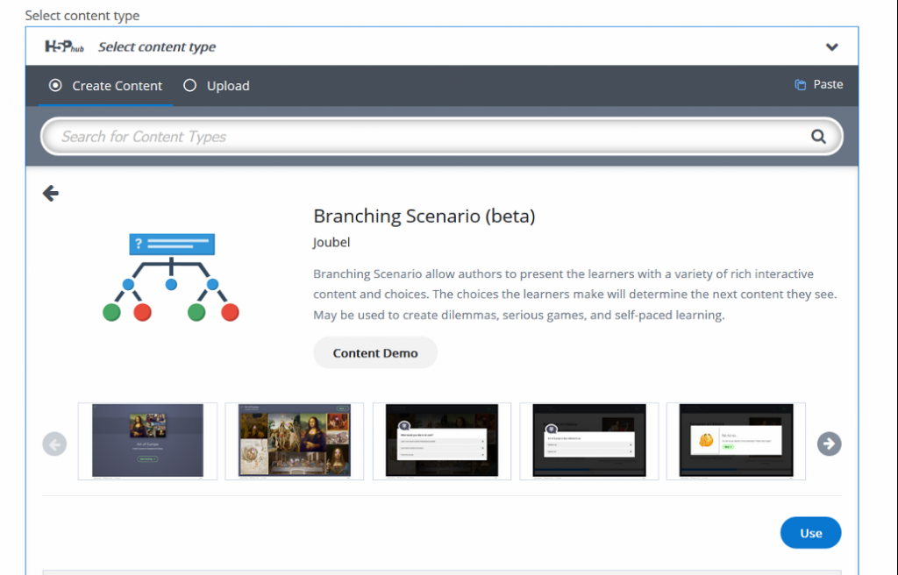Click the Branching Scenario (beta) heading
Viewport: 898px width, 575px height.
[x=424, y=216]
